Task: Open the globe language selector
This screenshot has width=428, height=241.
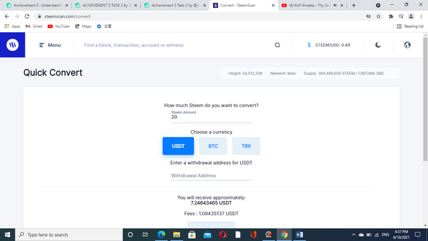Action: [407, 45]
